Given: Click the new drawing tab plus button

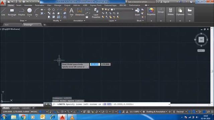Looking at the screenshot, I should (x=44, y=25).
